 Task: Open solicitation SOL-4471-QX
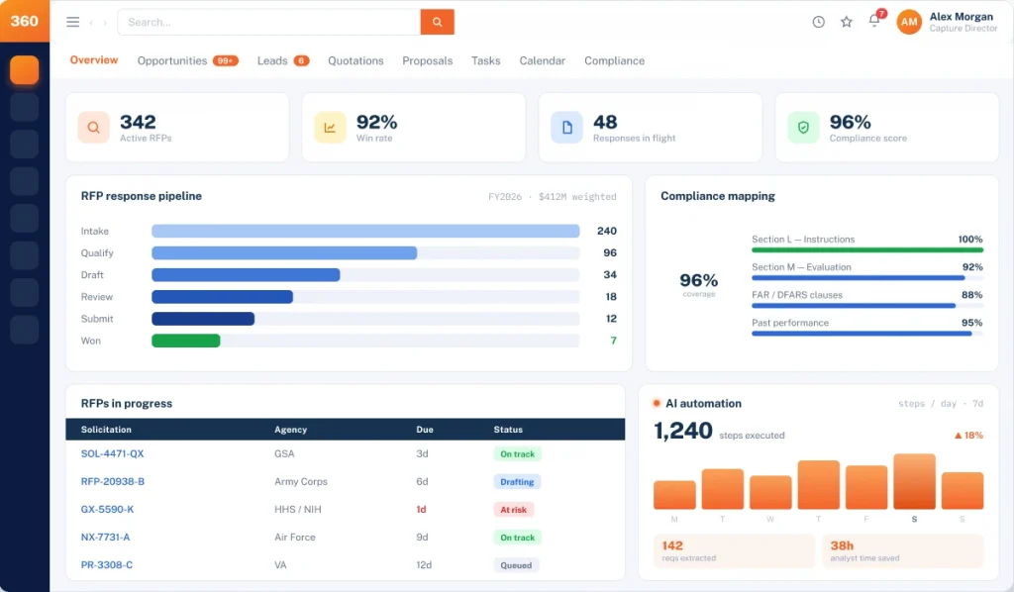pos(112,453)
